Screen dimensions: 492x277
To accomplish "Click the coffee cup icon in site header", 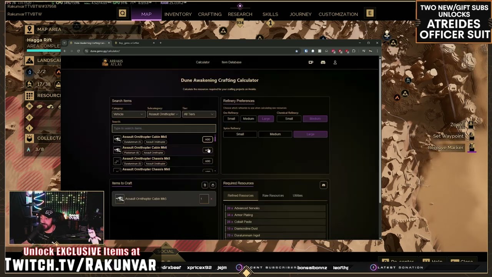I will pyautogui.click(x=311, y=62).
